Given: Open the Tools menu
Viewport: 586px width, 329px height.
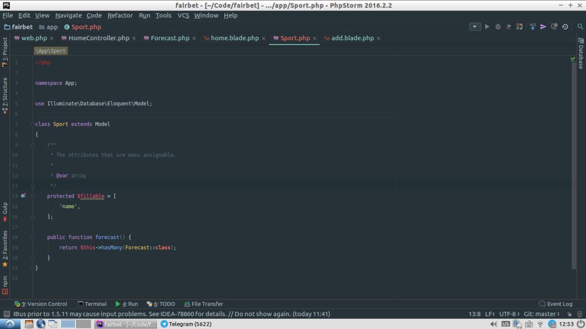Looking at the screenshot, I should point(163,15).
